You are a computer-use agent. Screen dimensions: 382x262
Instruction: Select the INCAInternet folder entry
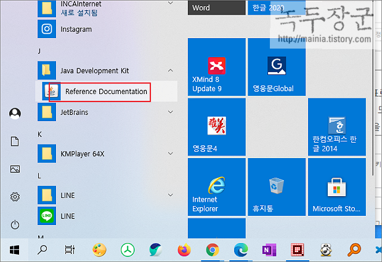(107, 9)
